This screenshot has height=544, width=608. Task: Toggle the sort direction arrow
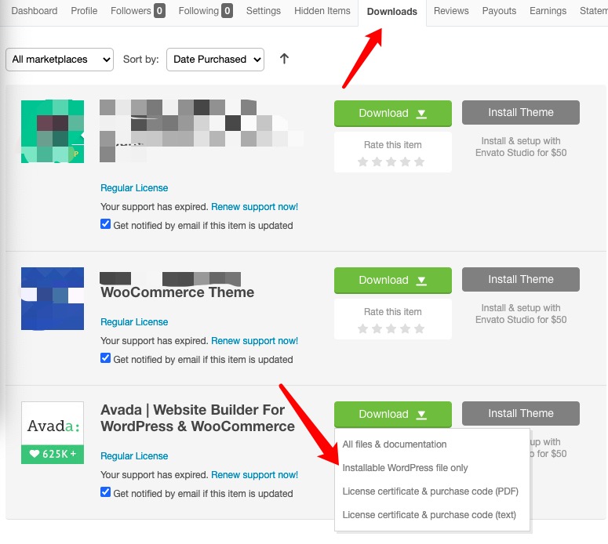point(284,59)
